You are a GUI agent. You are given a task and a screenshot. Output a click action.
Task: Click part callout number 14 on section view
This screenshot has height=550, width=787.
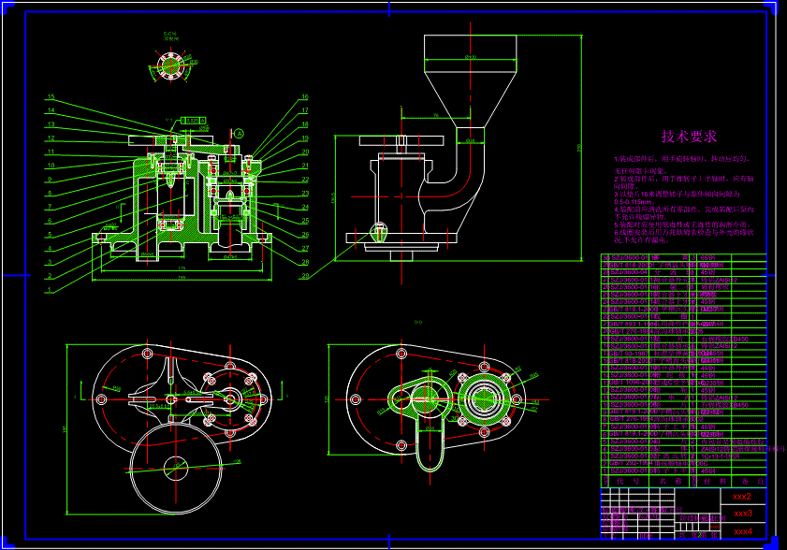coord(51,110)
